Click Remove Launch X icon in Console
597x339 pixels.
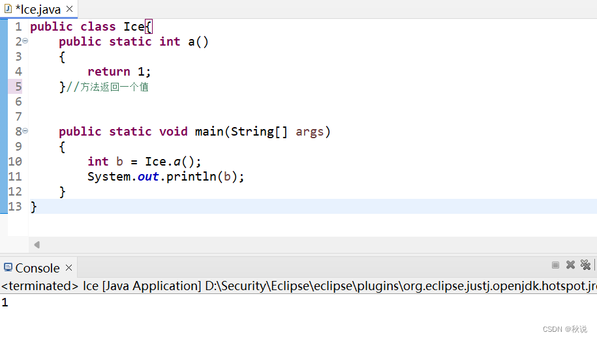click(570, 265)
